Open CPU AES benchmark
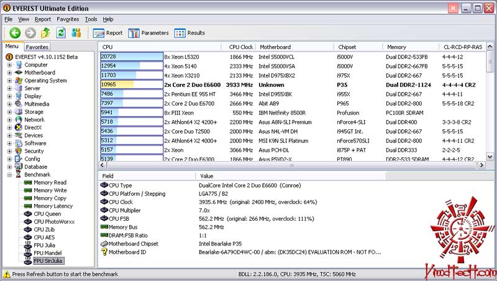 tap(44, 237)
